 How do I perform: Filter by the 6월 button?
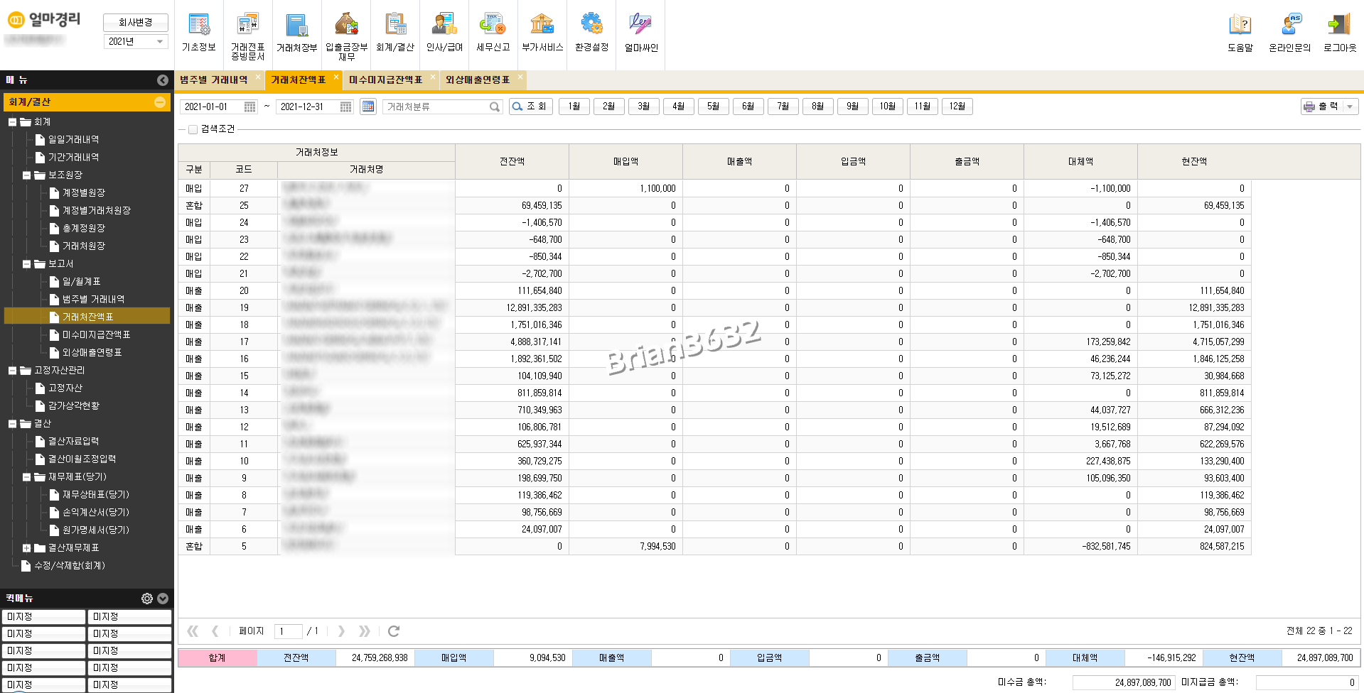tap(748, 107)
